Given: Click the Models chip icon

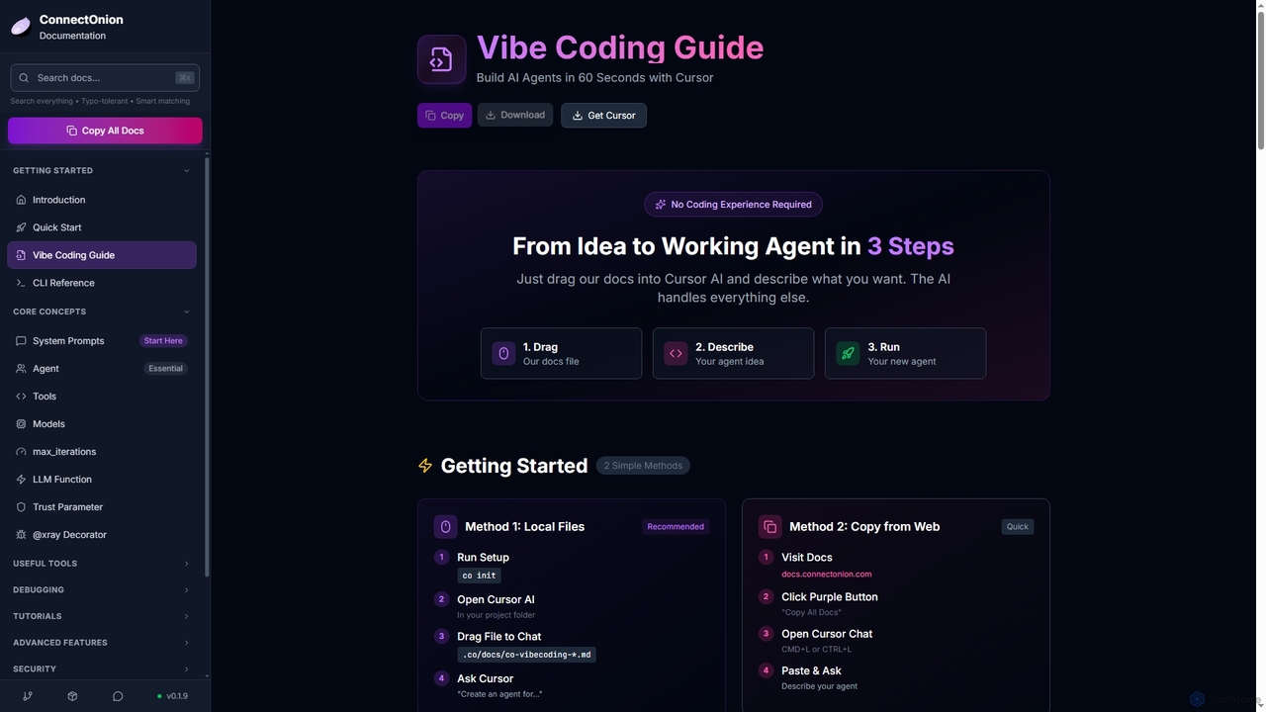Looking at the screenshot, I should click(x=22, y=424).
